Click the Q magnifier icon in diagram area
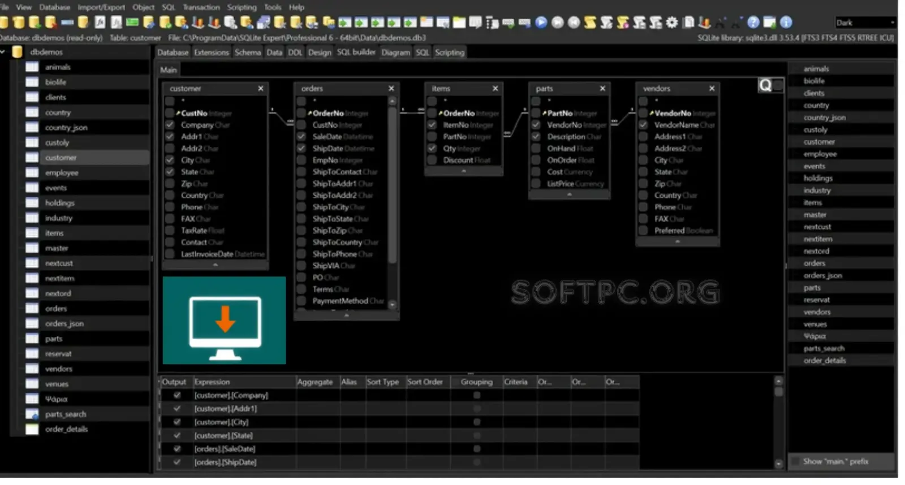The image size is (905, 485). 765,85
